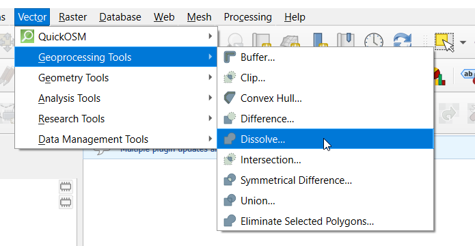Click the redo arrow toolbar icon

(x=449, y=113)
